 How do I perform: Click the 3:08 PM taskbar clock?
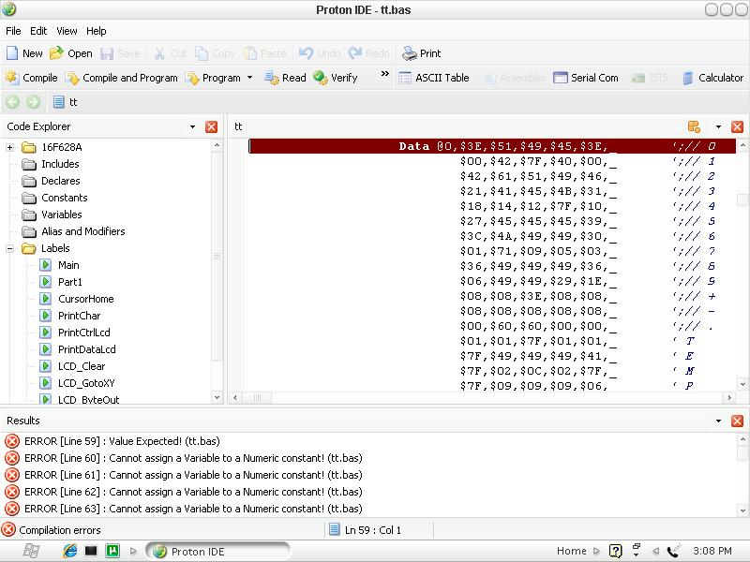point(712,551)
